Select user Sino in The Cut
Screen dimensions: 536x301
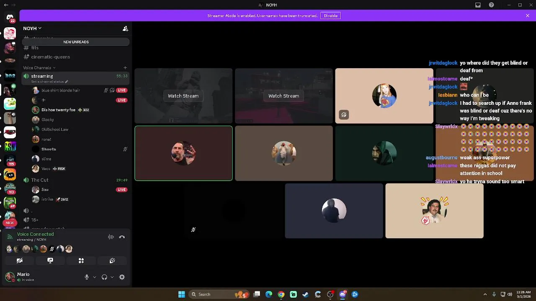[x=45, y=190]
